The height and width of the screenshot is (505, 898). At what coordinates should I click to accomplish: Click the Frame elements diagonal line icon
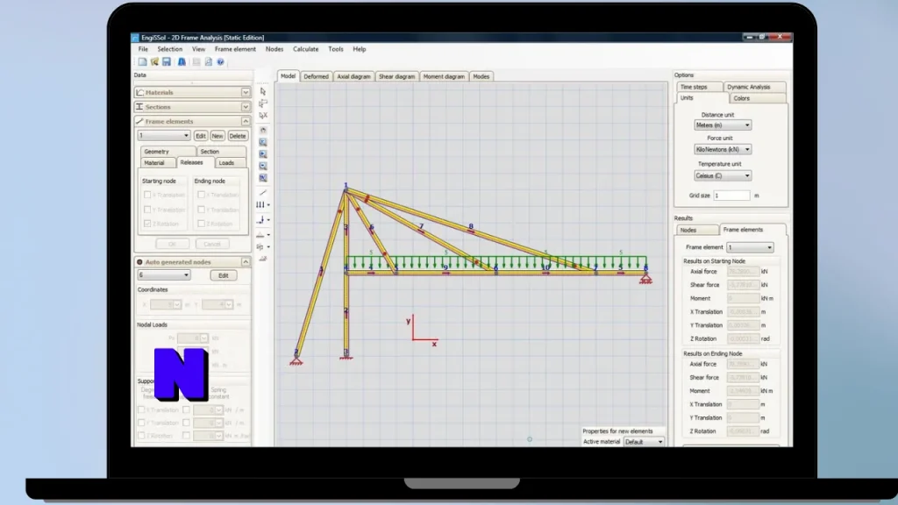coord(139,121)
